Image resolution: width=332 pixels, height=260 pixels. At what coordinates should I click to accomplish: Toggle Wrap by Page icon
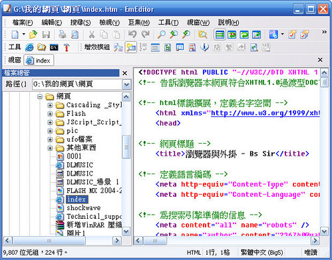pos(256,35)
